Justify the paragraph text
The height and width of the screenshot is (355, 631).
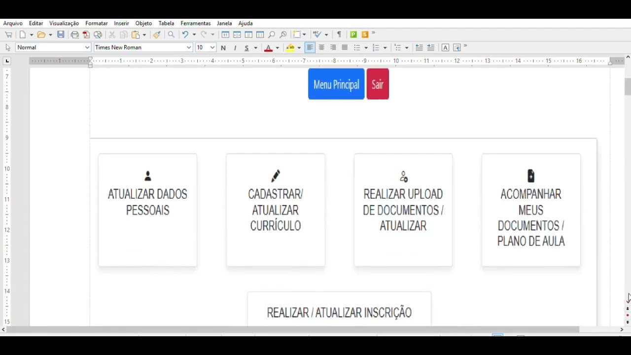point(345,47)
